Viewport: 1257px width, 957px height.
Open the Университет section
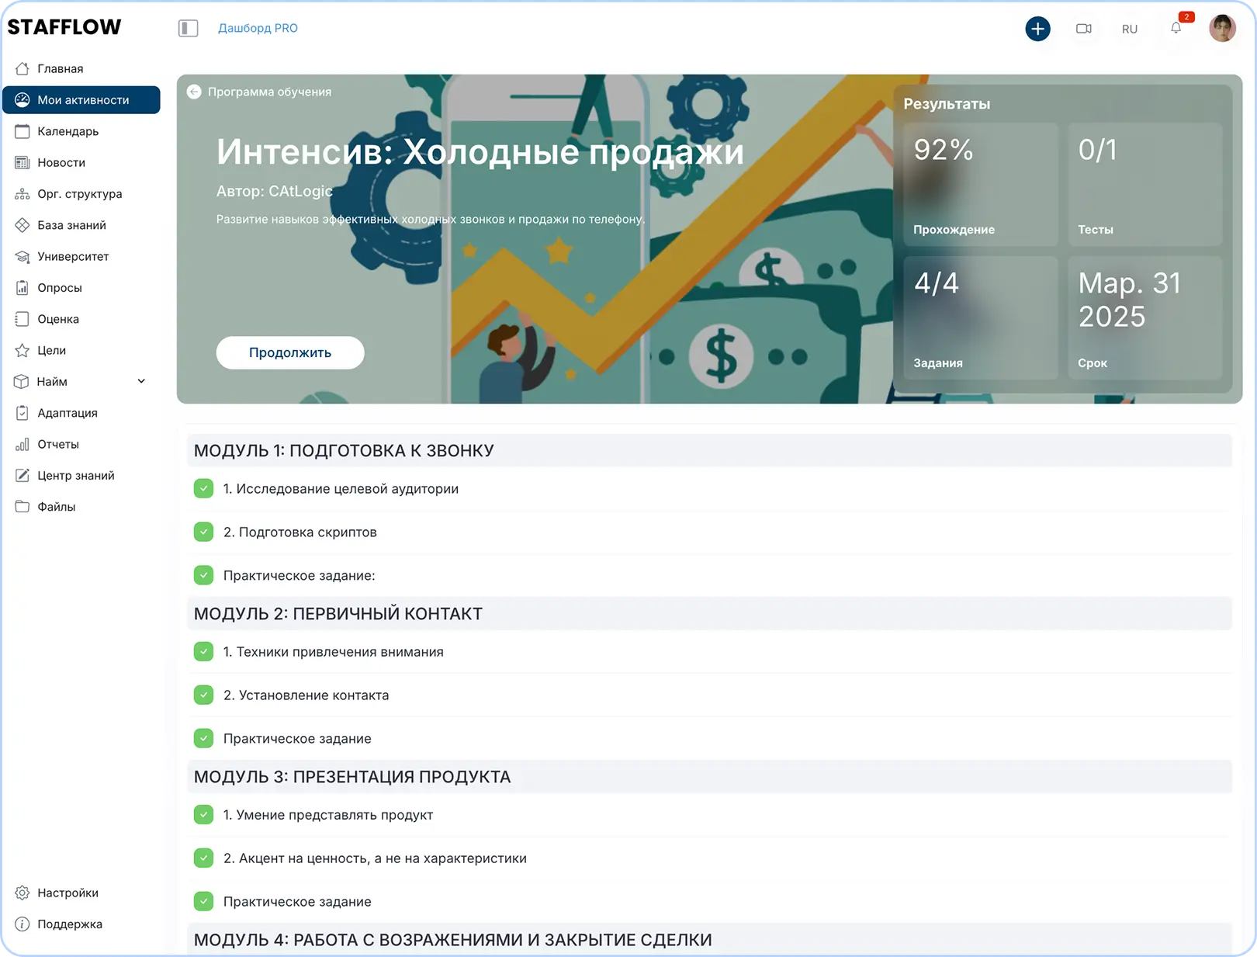click(x=73, y=256)
